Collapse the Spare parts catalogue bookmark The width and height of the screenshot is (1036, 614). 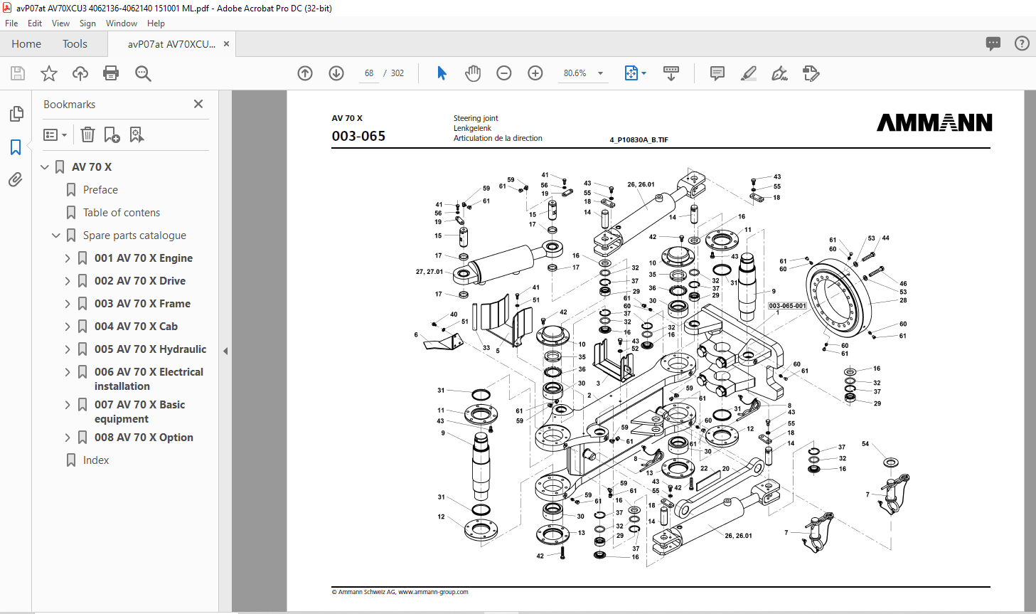(x=56, y=235)
